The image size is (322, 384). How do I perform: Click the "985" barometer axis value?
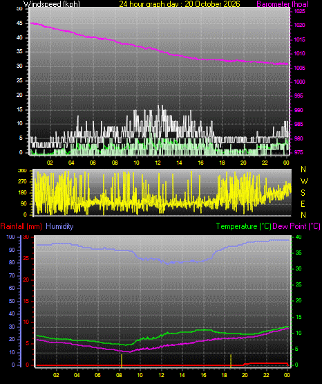point(299,124)
